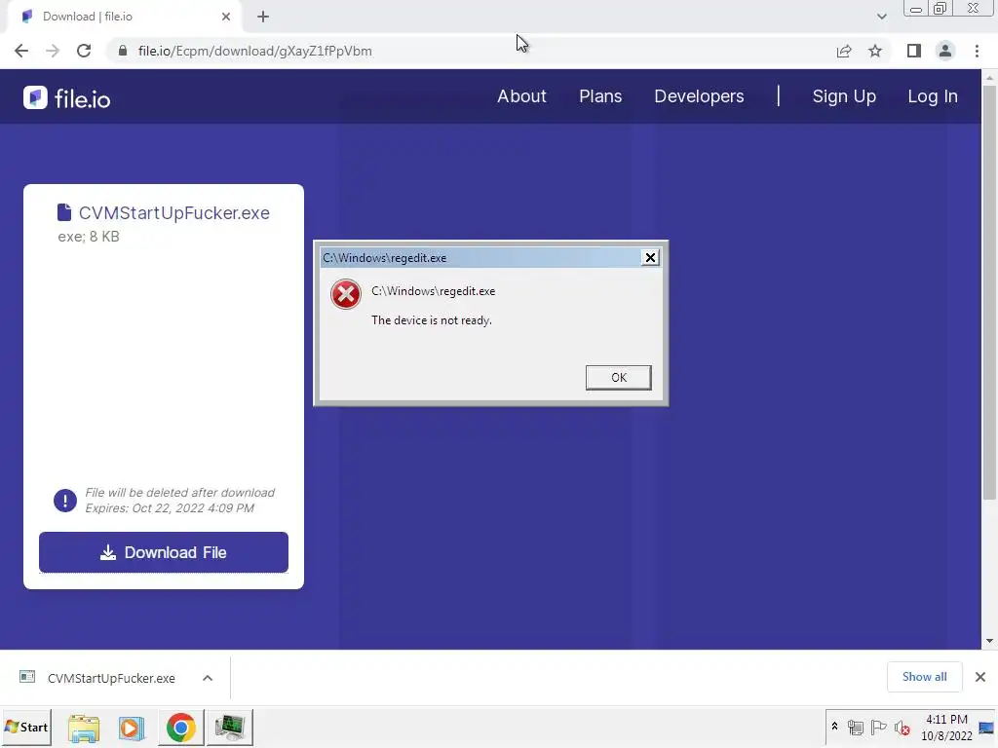Click the page vertical scrollbar thumb
The image size is (998, 748).
[989, 292]
